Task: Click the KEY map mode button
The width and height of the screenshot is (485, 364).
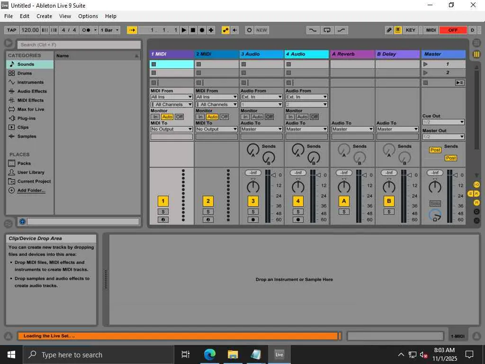Action: click(411, 30)
